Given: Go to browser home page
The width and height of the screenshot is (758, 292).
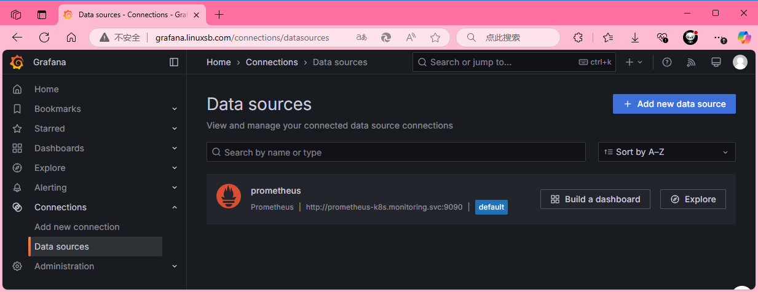Looking at the screenshot, I should [x=71, y=37].
